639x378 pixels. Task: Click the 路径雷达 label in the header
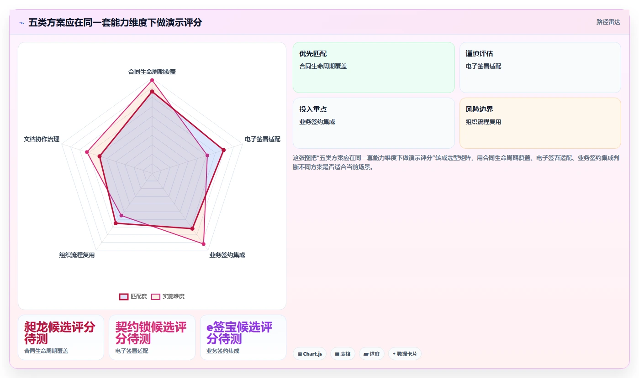click(608, 22)
